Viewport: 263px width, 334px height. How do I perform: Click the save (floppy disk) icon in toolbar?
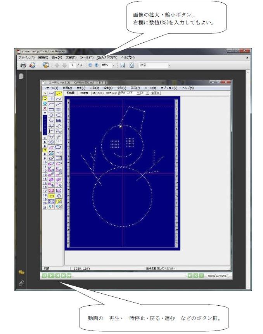[x=122, y=65]
